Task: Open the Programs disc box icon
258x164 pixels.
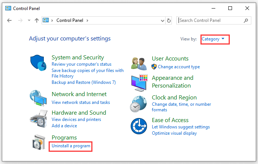Action: [x=39, y=142]
